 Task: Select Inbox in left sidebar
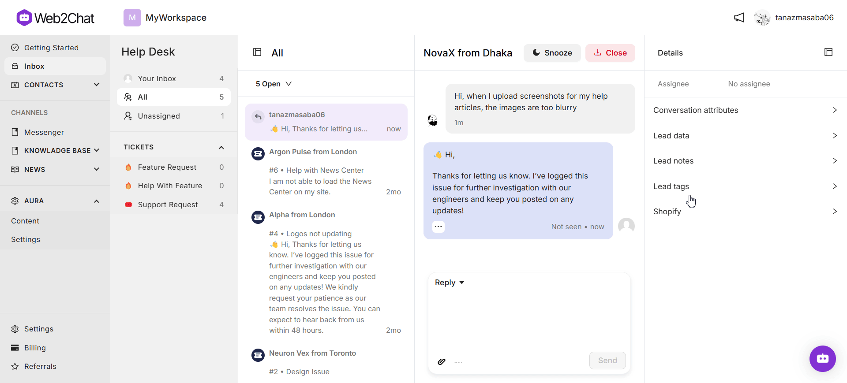(55, 66)
